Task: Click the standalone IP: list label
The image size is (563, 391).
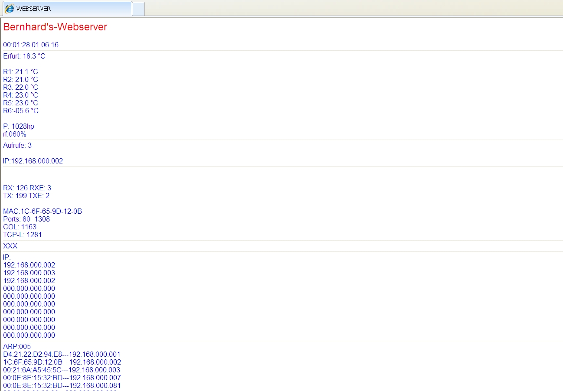Action: pos(7,257)
